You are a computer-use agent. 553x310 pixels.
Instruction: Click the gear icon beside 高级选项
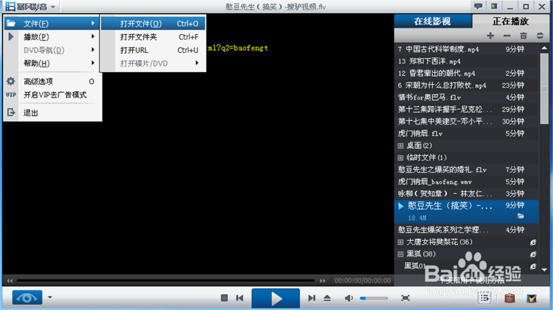11,81
